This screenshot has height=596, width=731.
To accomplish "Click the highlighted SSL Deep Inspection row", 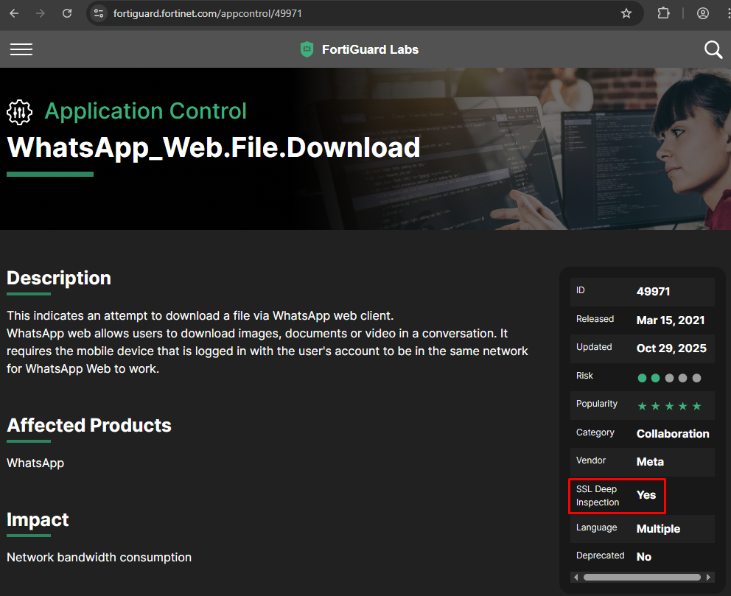I will (617, 495).
